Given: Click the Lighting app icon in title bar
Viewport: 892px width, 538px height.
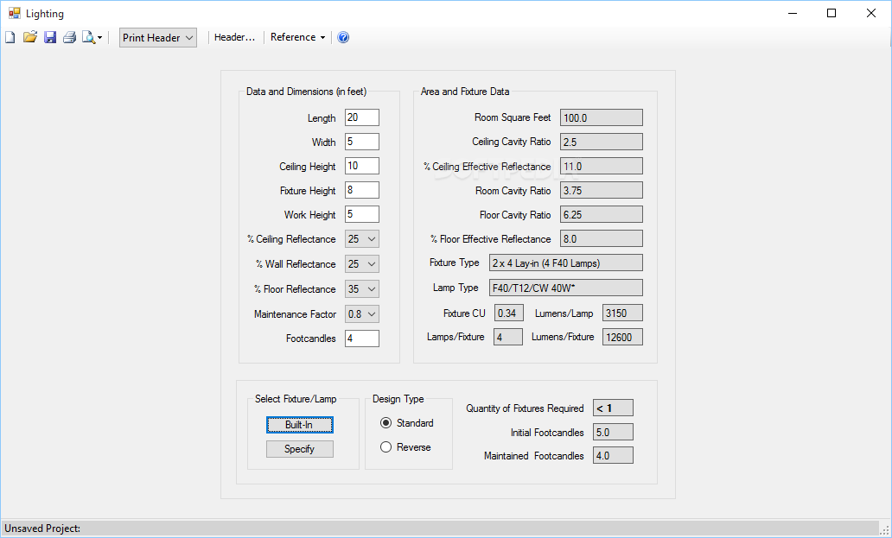Looking at the screenshot, I should pyautogui.click(x=14, y=13).
